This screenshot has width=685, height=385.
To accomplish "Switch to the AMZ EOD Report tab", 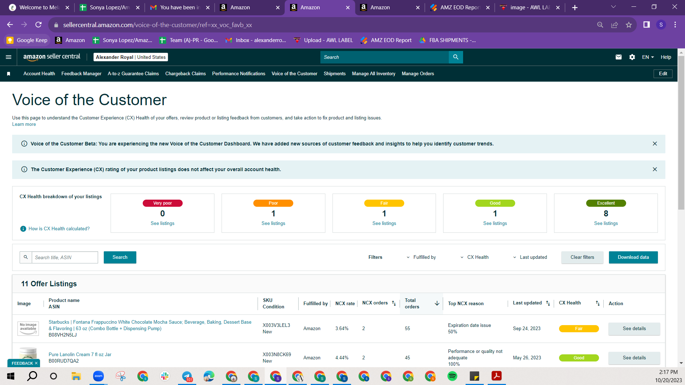I will (460, 7).
